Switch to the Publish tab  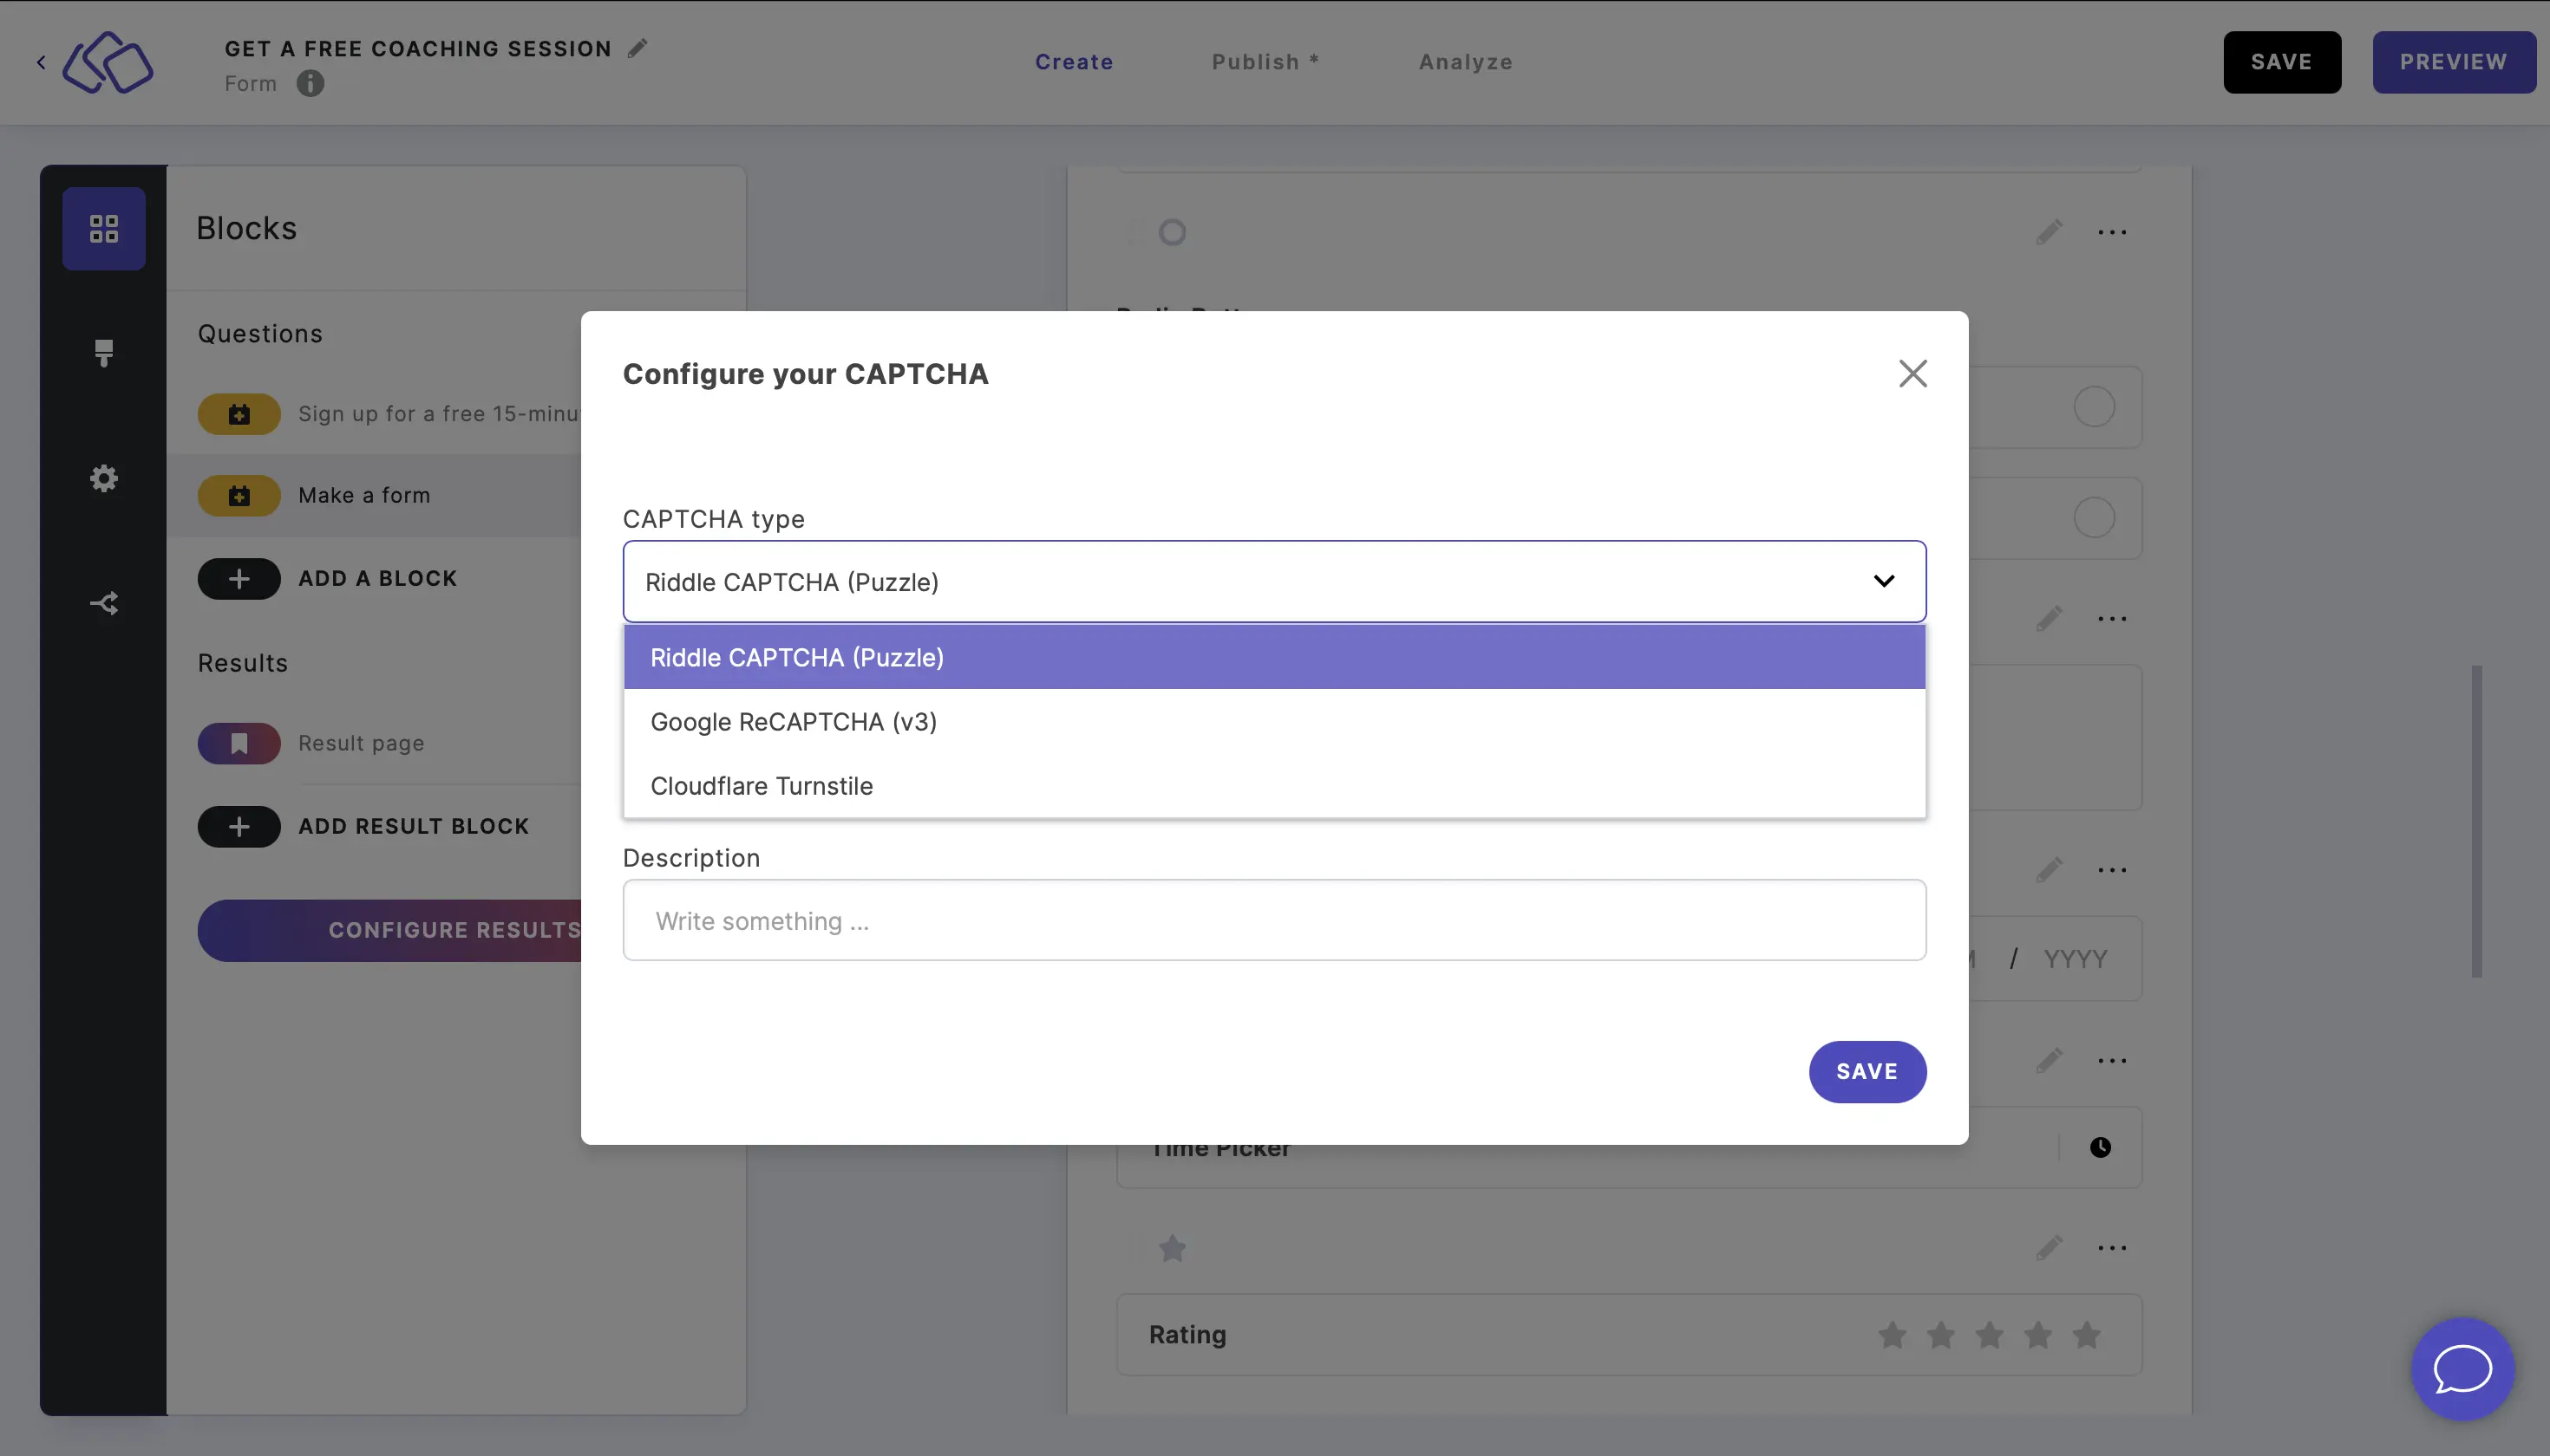(1265, 62)
